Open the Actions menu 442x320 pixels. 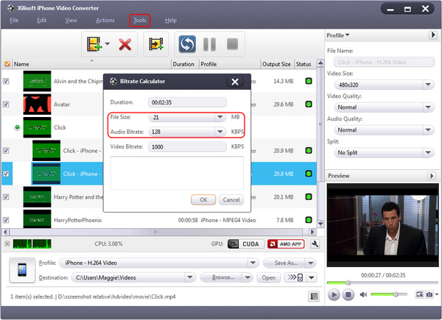[105, 21]
